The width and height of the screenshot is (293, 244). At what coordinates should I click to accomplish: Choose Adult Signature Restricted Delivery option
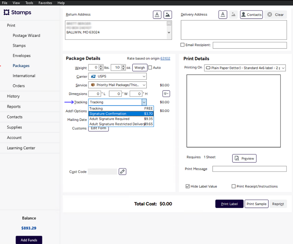pyautogui.click(x=121, y=124)
